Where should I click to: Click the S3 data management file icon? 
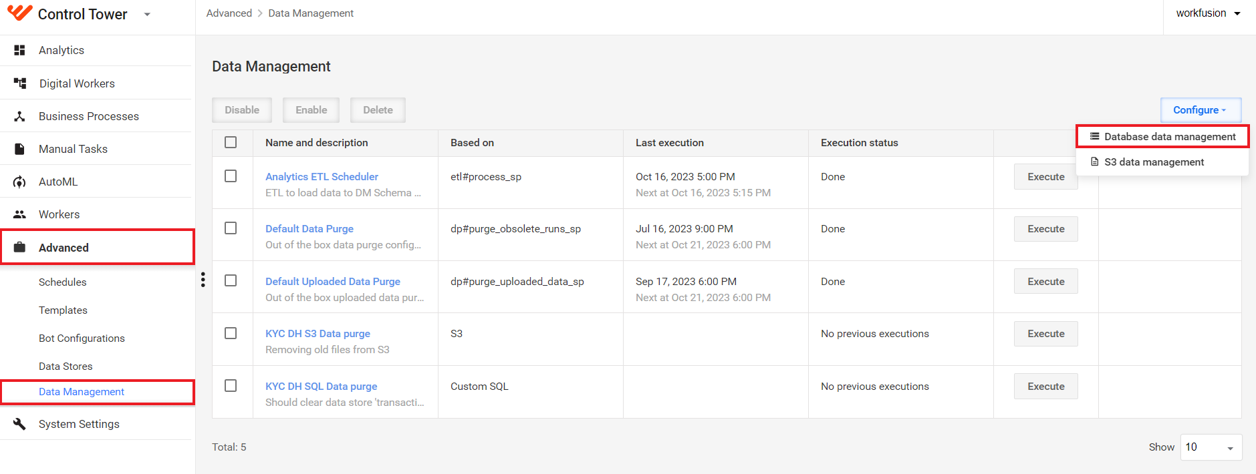pos(1094,162)
